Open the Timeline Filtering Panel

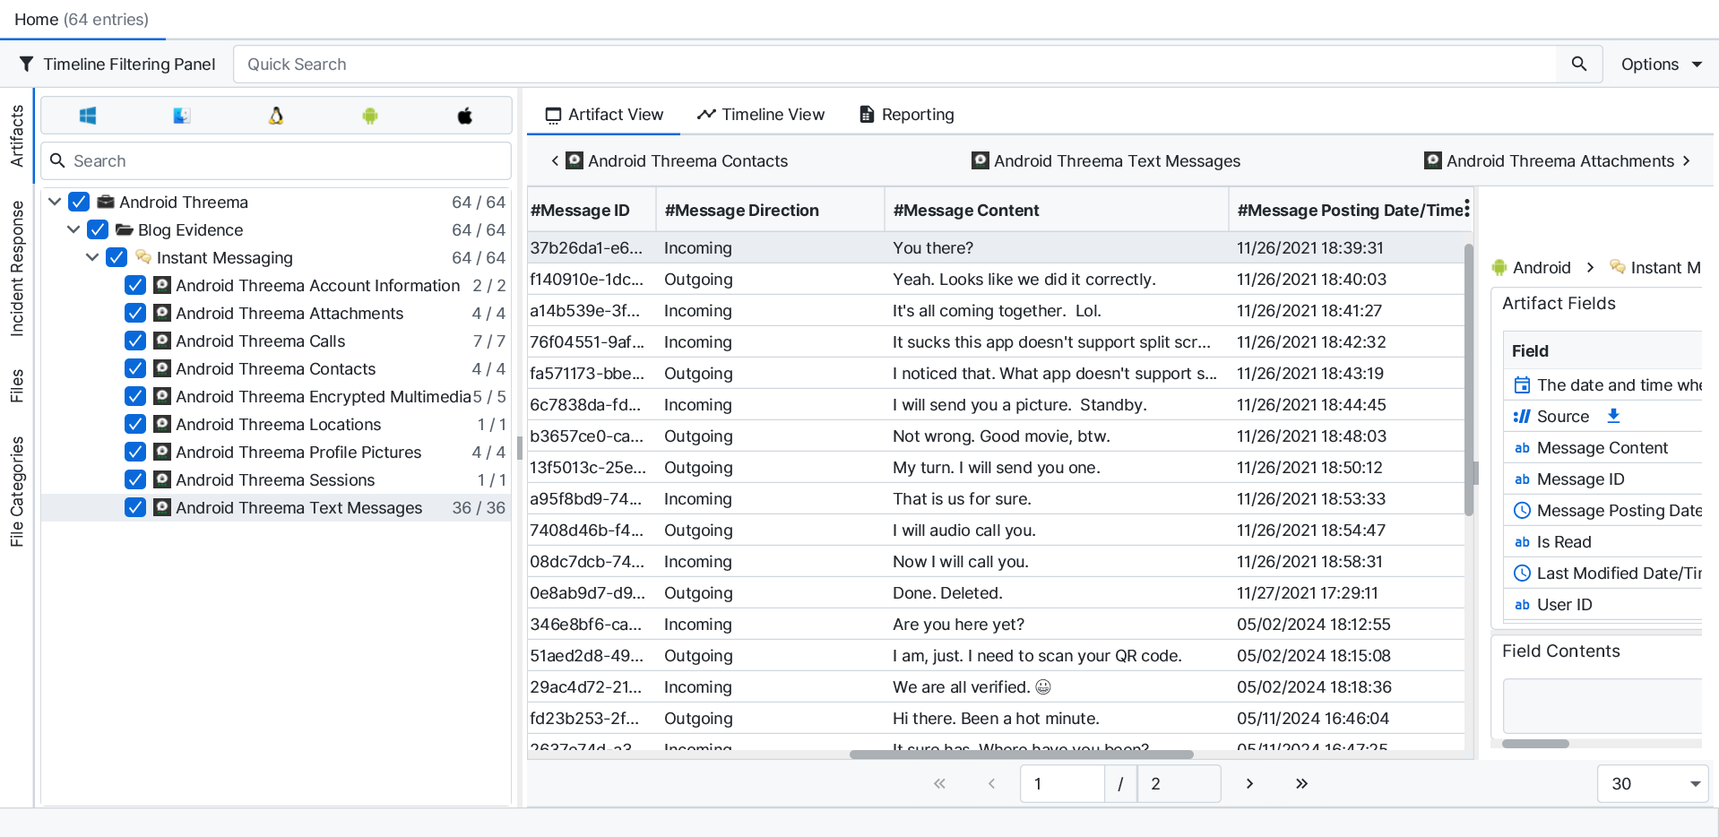(117, 65)
